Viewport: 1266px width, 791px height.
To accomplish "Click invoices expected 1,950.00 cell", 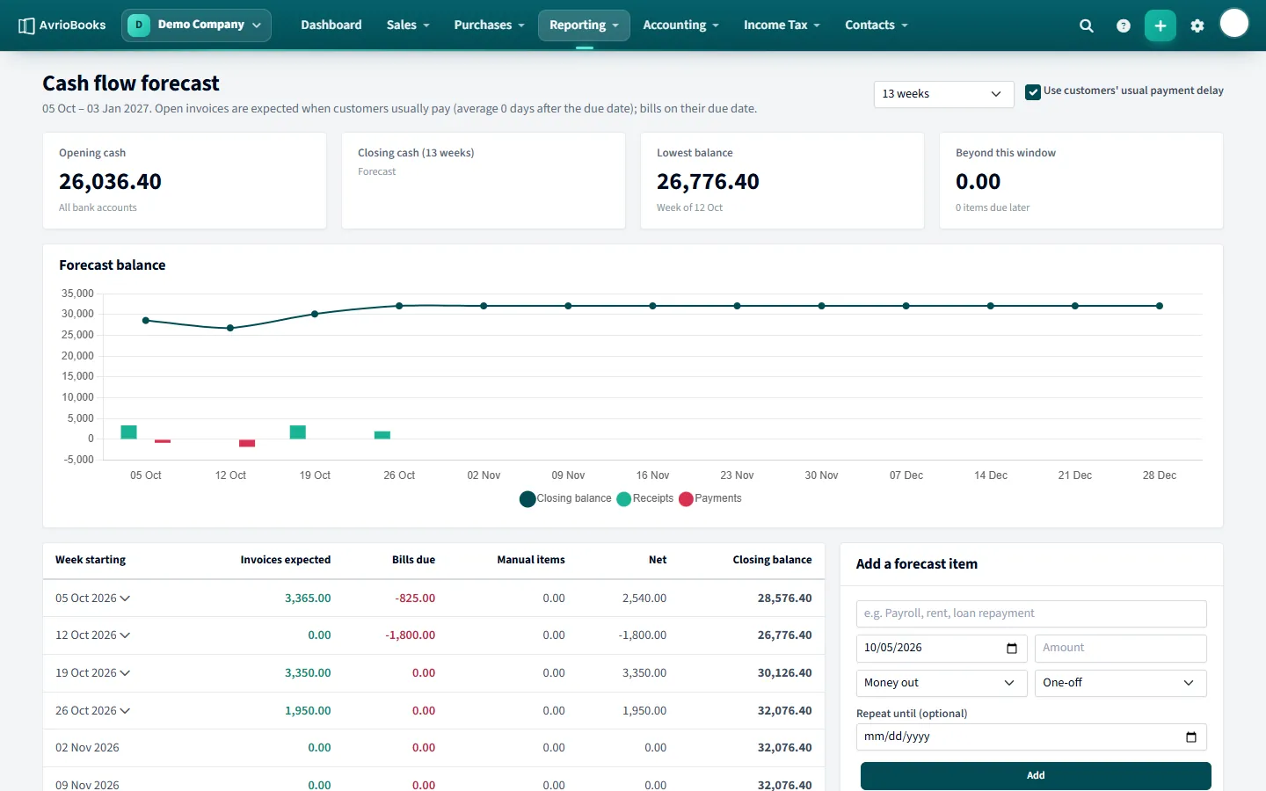I will 308,711.
